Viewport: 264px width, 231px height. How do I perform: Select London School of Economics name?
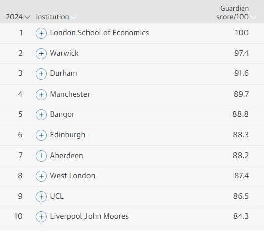100,33
